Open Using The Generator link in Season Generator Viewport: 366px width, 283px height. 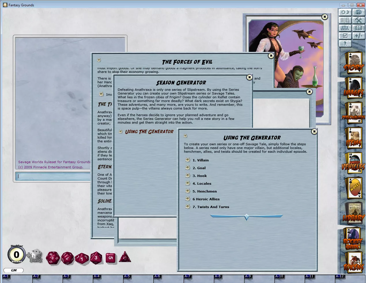click(149, 132)
